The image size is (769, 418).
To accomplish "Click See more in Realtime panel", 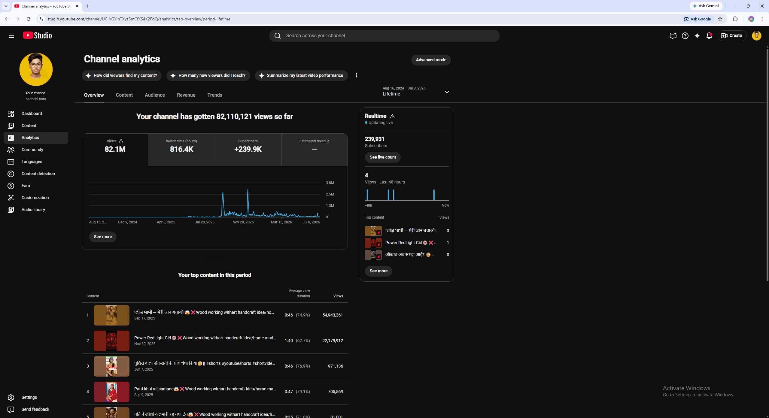I will tap(378, 271).
